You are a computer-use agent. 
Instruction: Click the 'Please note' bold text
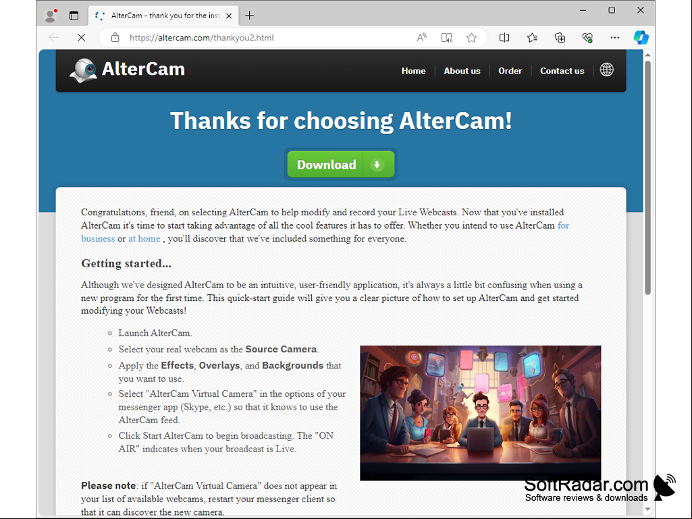pos(108,485)
